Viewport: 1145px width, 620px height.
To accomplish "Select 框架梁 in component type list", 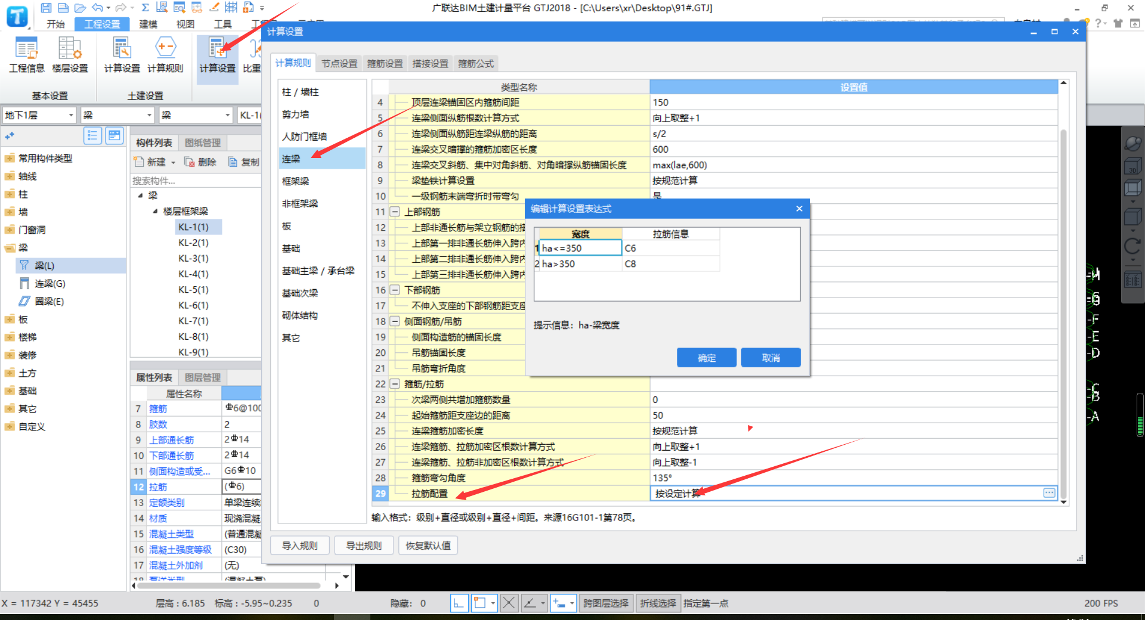I will pyautogui.click(x=322, y=181).
